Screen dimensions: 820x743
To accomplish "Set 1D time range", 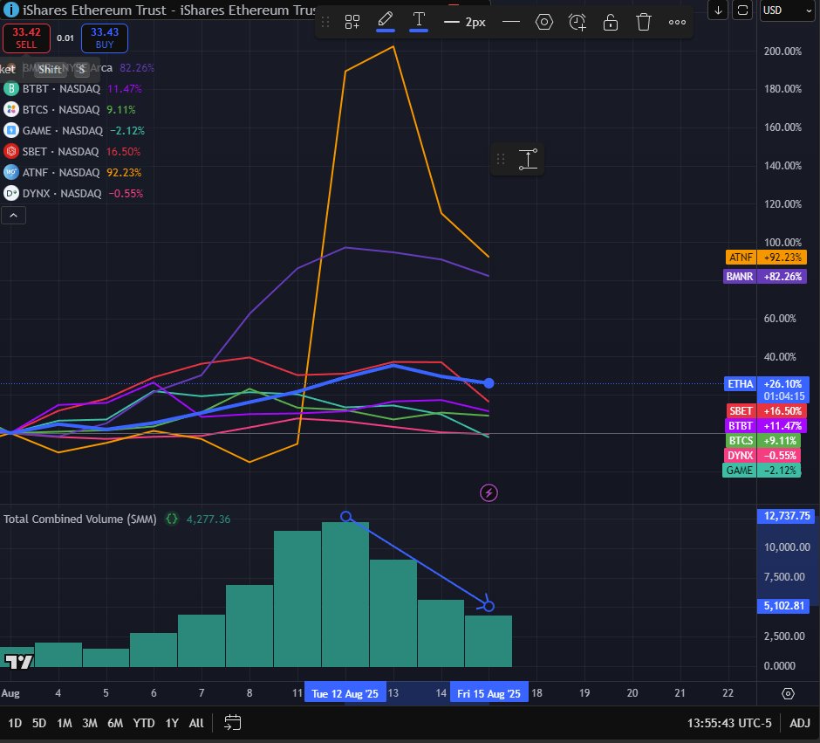I will (15, 723).
